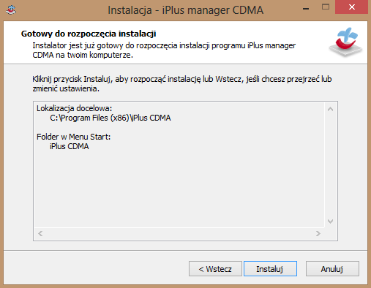Click the installer icon in title bar

[11, 10]
